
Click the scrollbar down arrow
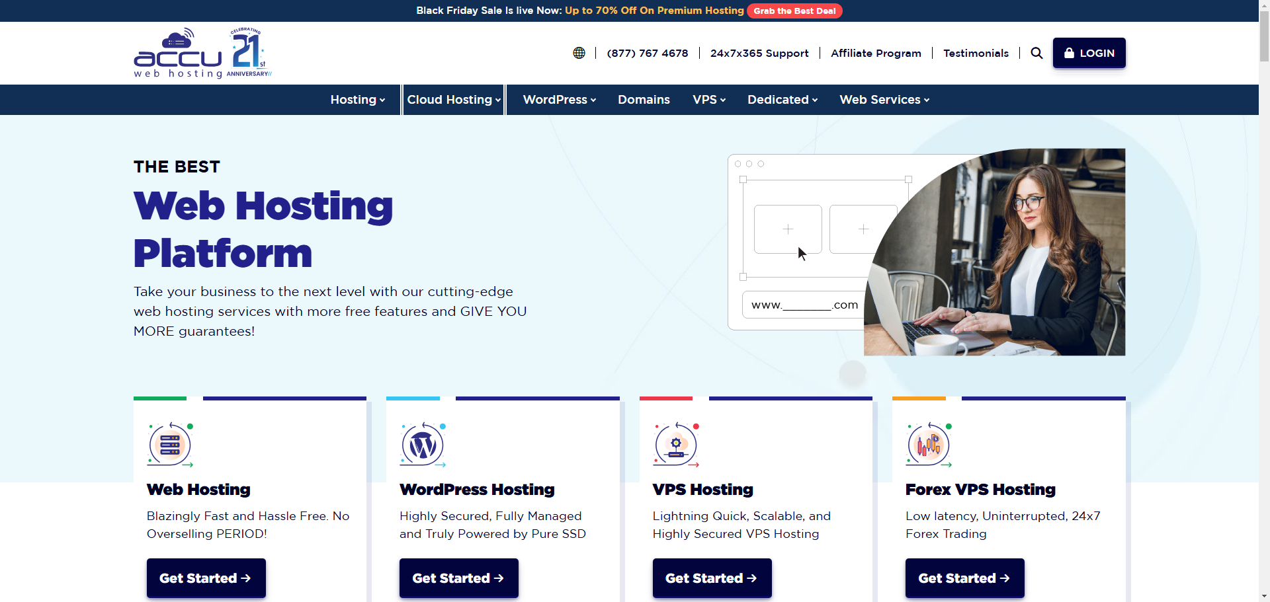pyautogui.click(x=1264, y=596)
